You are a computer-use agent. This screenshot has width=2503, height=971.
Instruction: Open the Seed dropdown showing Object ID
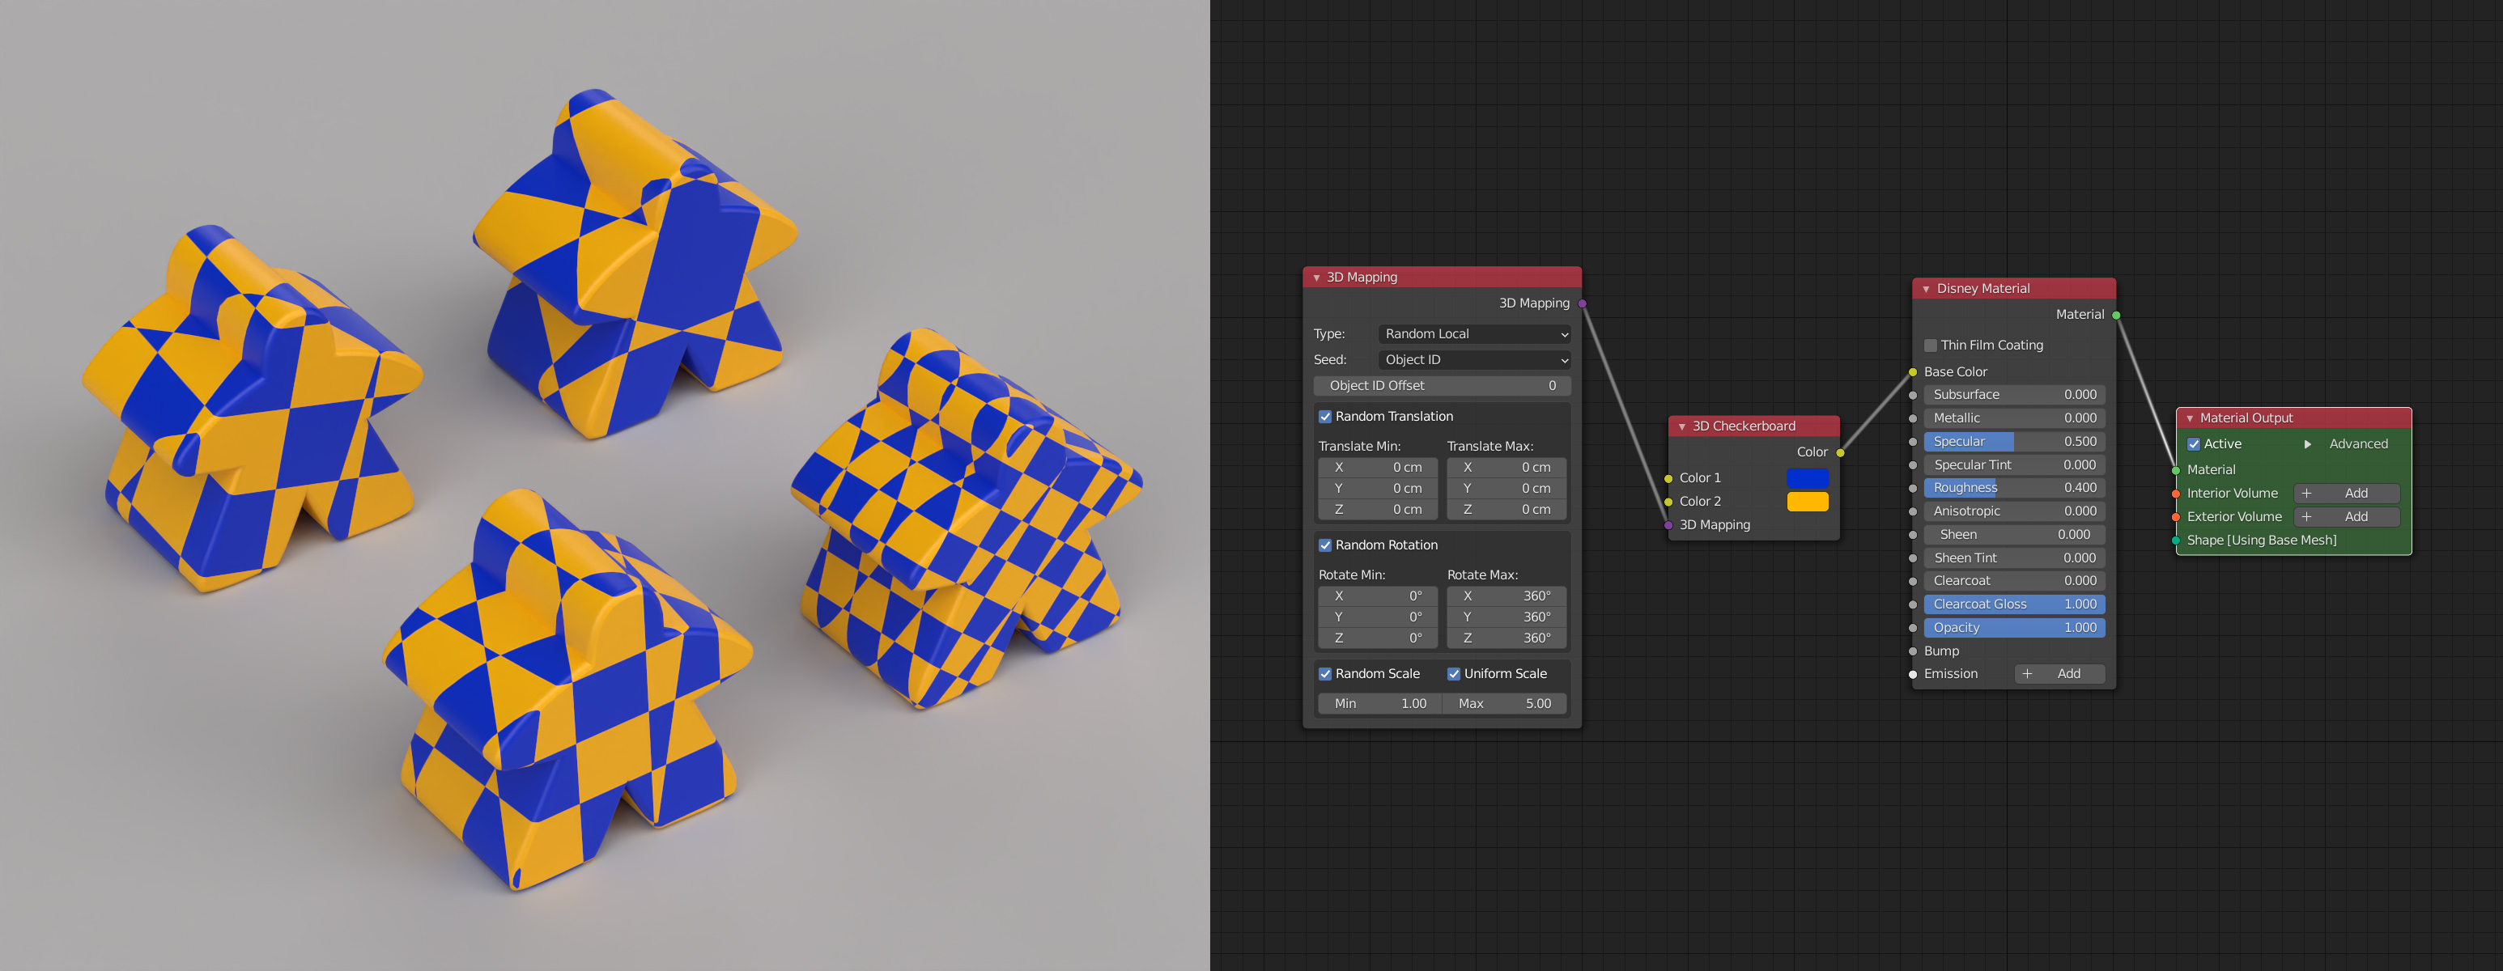coord(1474,360)
